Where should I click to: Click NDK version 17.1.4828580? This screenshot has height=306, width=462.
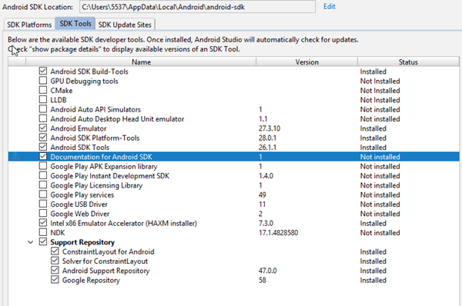(x=279, y=233)
